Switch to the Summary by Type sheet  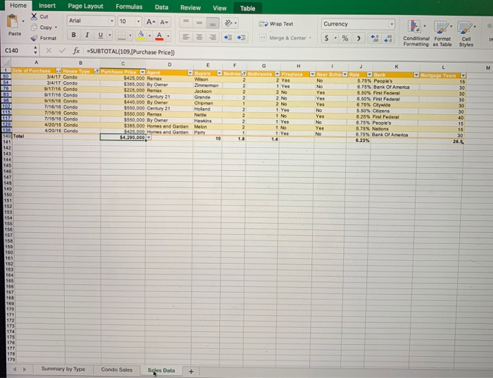63,369
